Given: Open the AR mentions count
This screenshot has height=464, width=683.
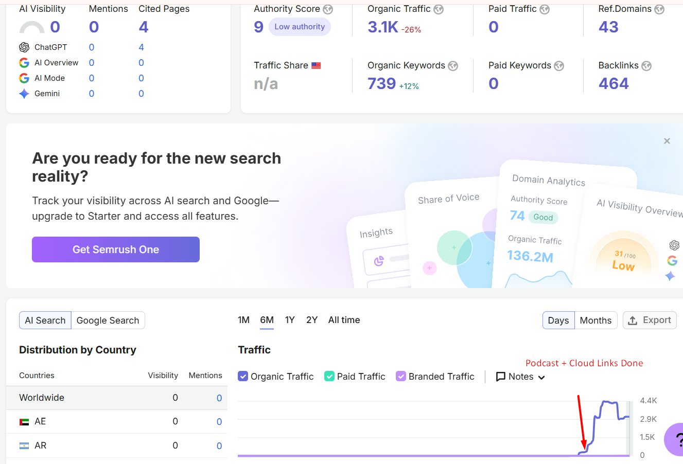Looking at the screenshot, I should click(219, 446).
